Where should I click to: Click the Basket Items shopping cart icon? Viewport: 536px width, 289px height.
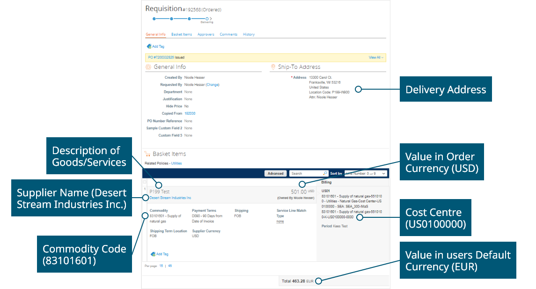click(148, 154)
